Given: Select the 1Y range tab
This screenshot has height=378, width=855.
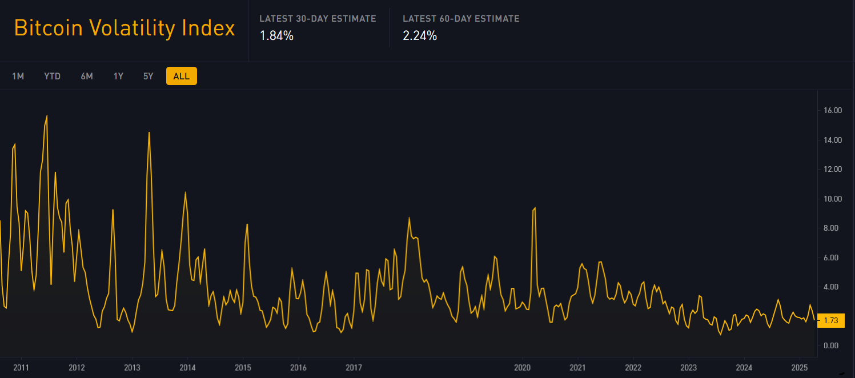Looking at the screenshot, I should (x=118, y=76).
